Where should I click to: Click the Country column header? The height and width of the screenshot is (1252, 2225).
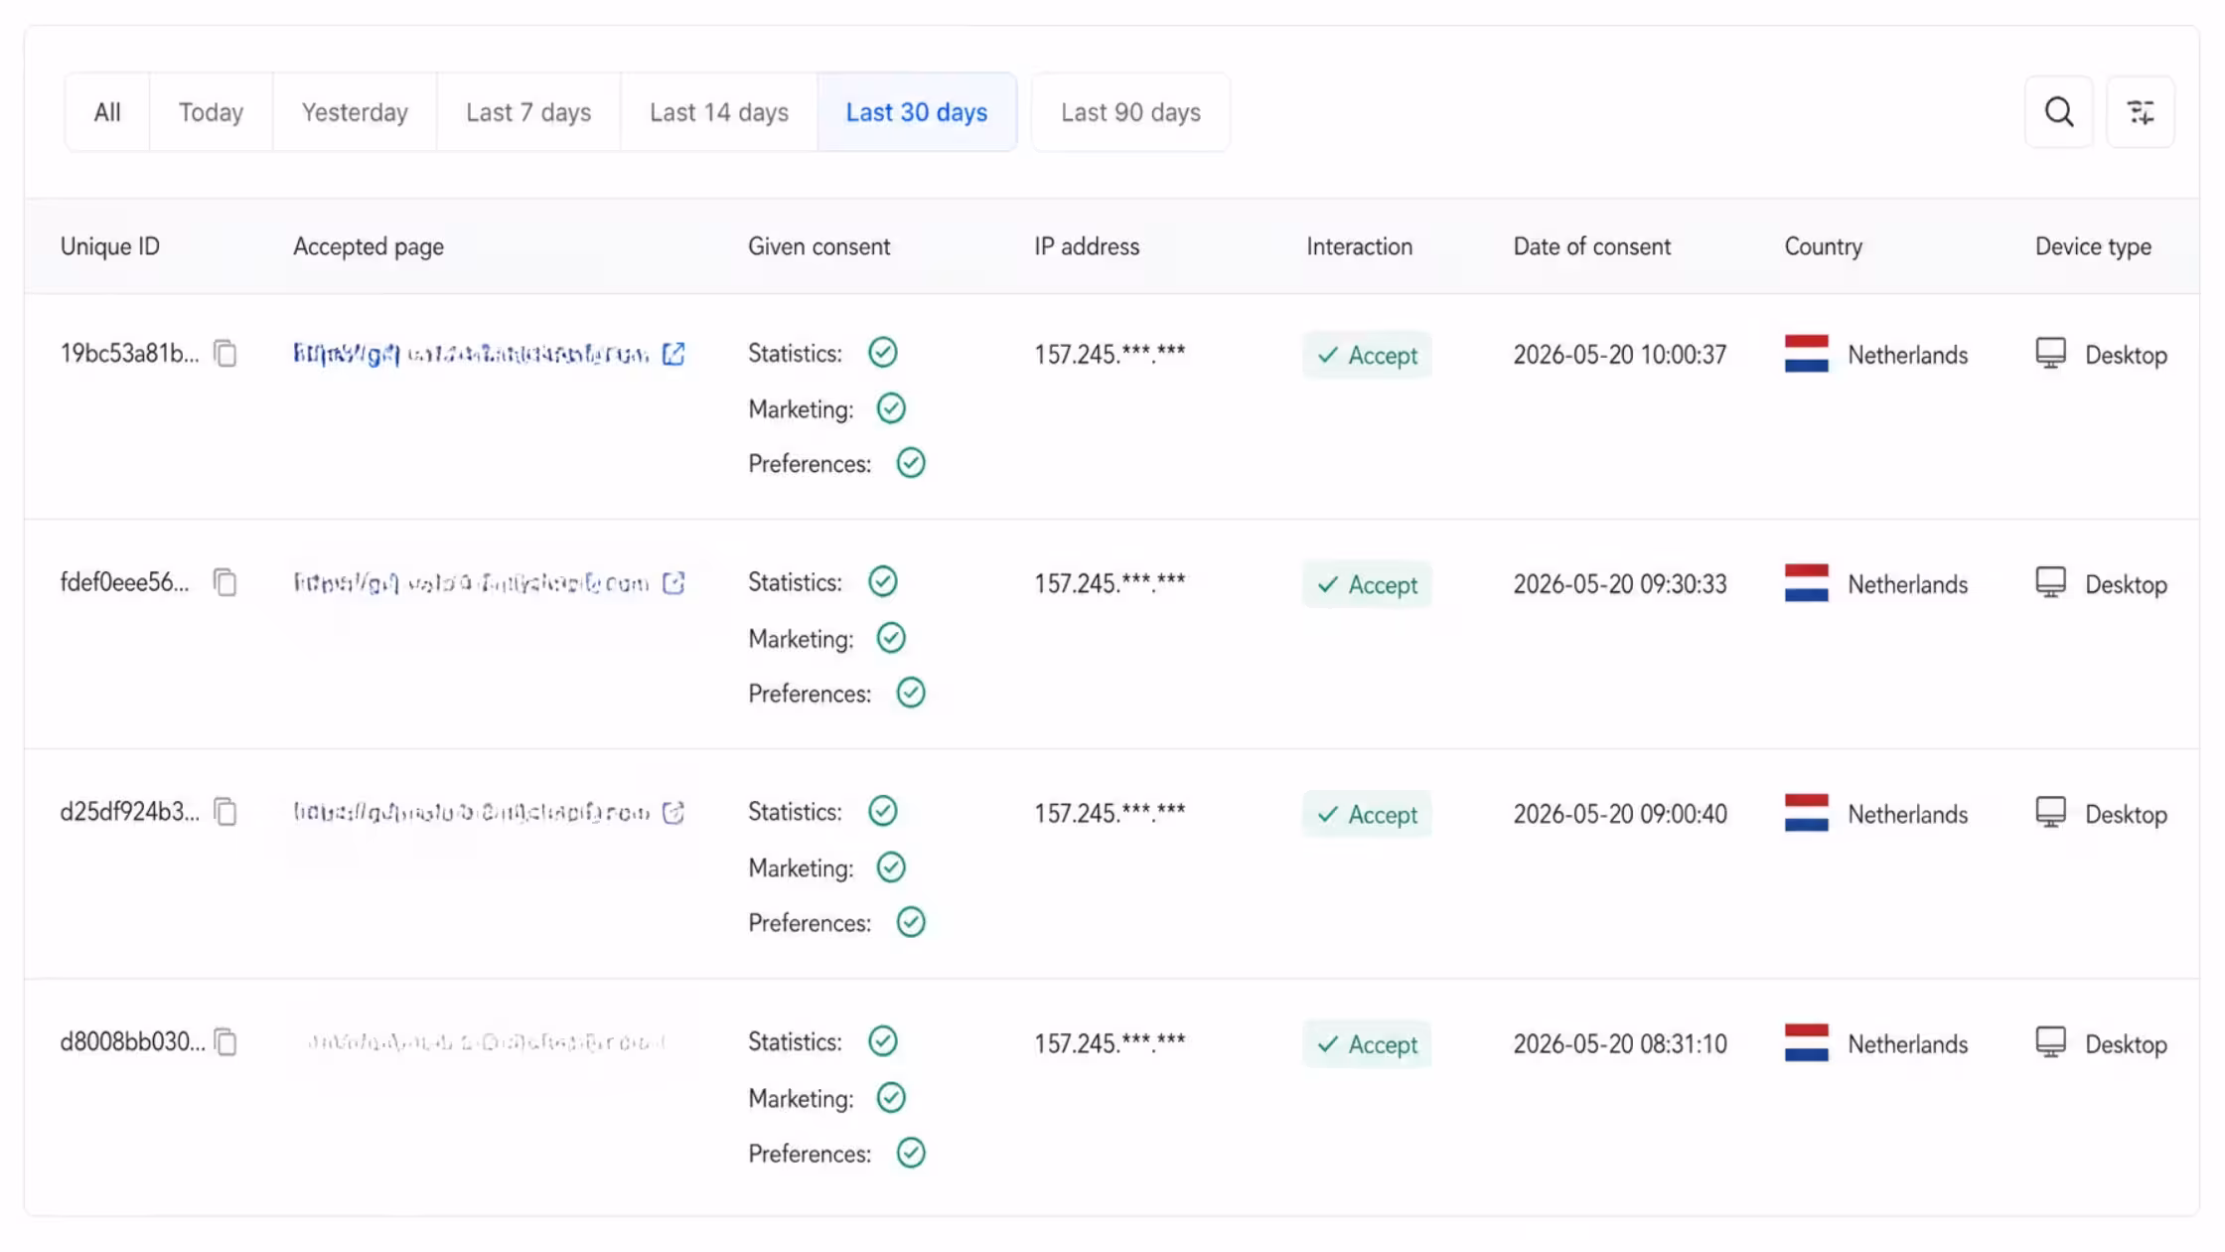tap(1824, 246)
